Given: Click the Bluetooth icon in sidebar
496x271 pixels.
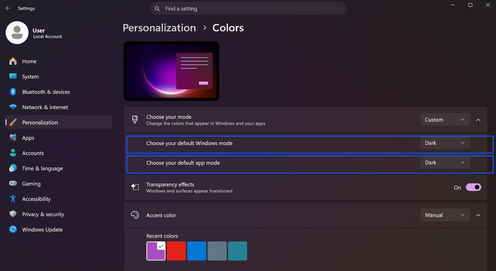Looking at the screenshot, I should tap(13, 92).
